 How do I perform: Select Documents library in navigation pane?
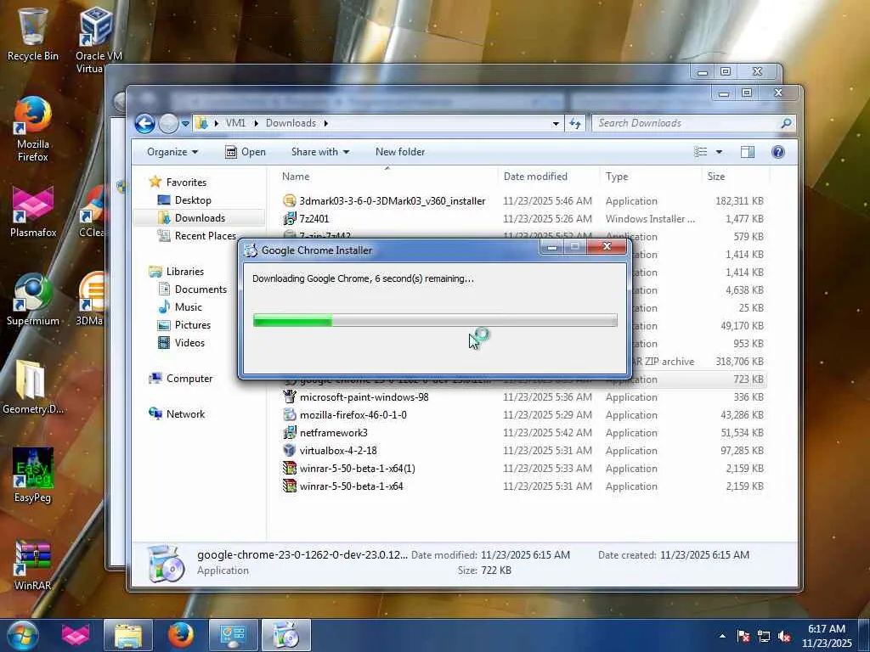click(x=193, y=289)
